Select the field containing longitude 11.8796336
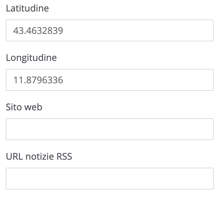Viewport: 220px width, 197px height. 109,80
